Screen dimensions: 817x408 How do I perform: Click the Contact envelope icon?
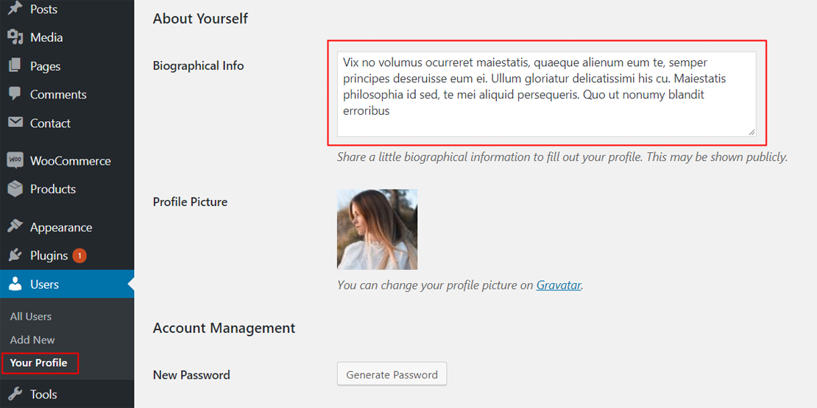click(x=15, y=123)
